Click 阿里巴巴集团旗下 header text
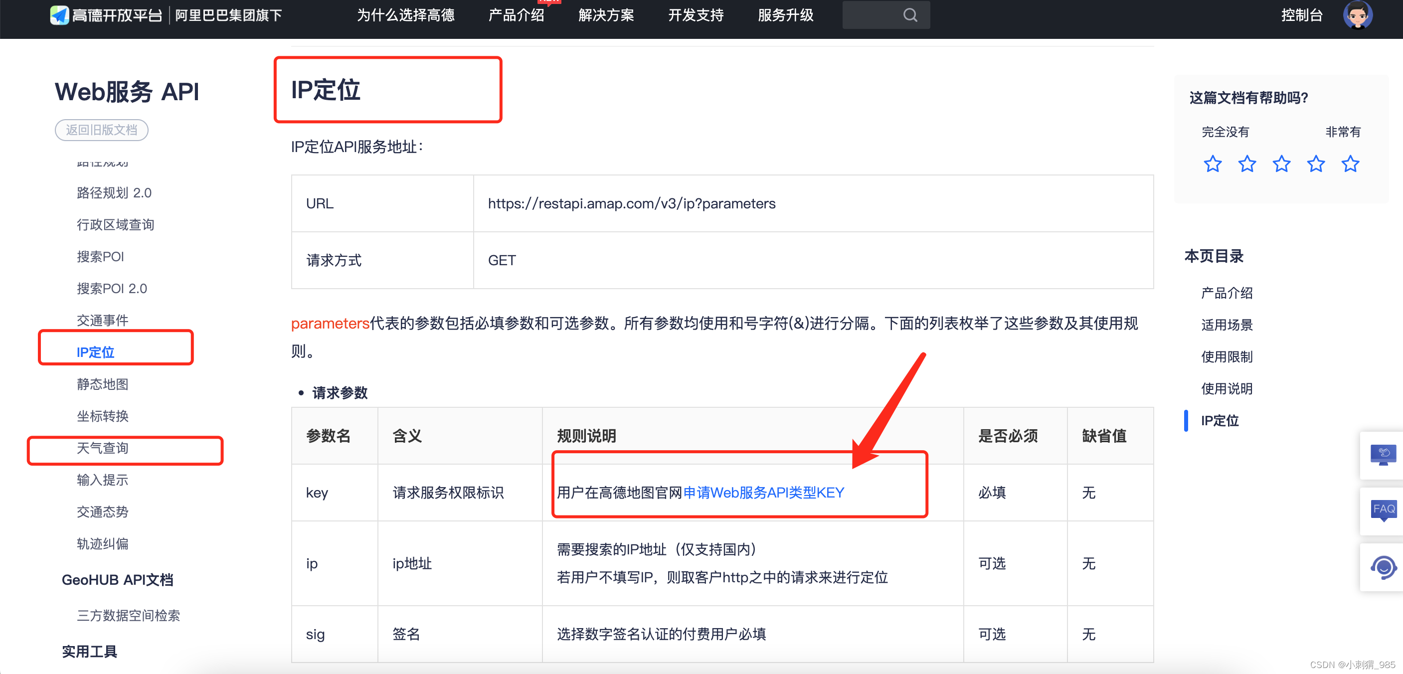 [x=229, y=15]
